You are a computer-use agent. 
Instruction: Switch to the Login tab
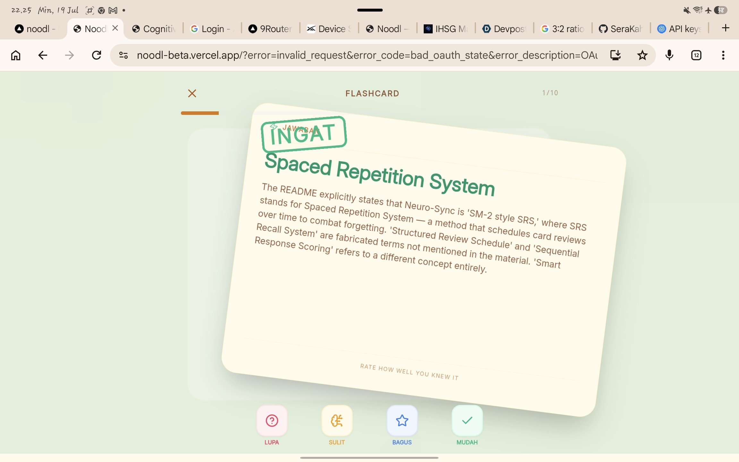point(212,29)
